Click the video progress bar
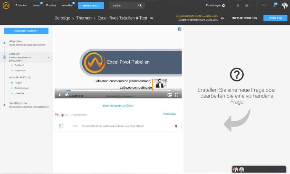The width and height of the screenshot is (290, 174). (118, 90)
